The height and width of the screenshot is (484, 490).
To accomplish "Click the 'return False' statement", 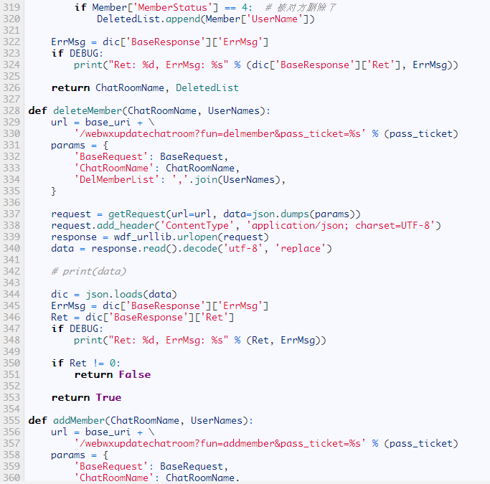I will pos(113,375).
